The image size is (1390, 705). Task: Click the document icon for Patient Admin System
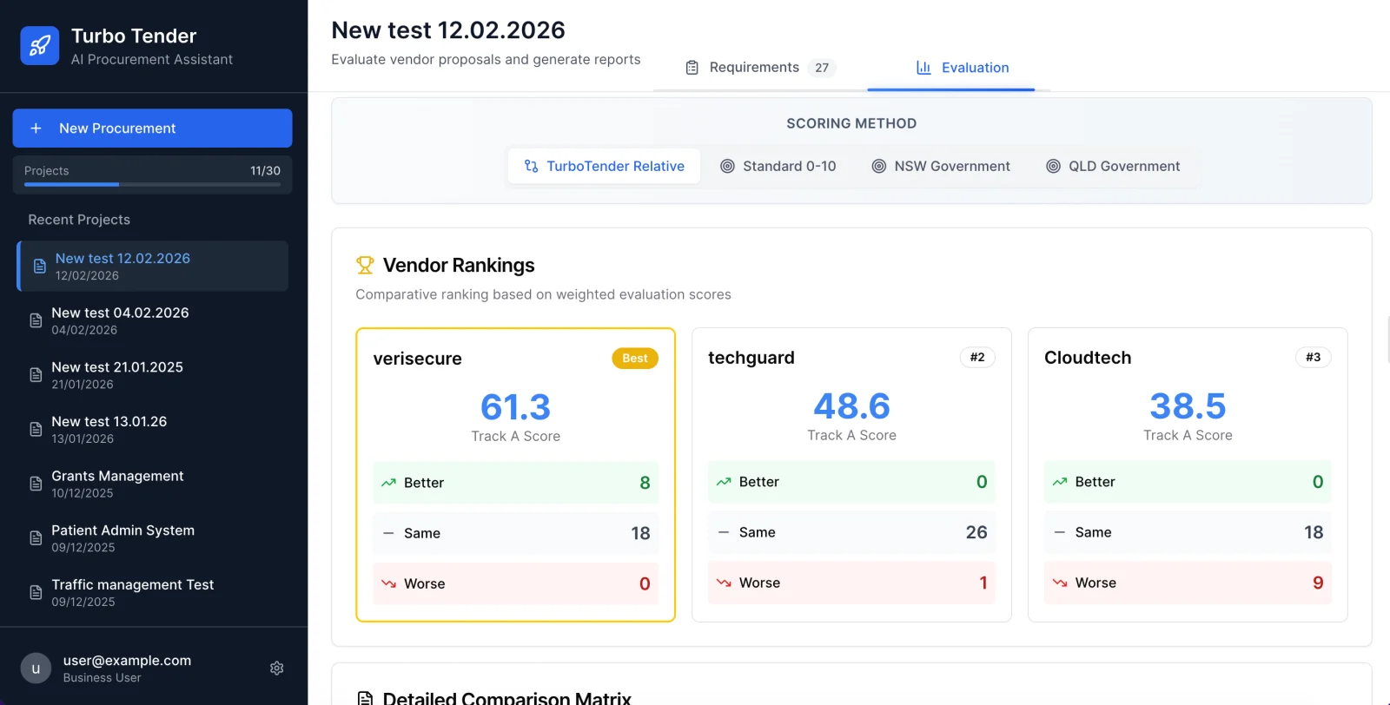point(36,538)
